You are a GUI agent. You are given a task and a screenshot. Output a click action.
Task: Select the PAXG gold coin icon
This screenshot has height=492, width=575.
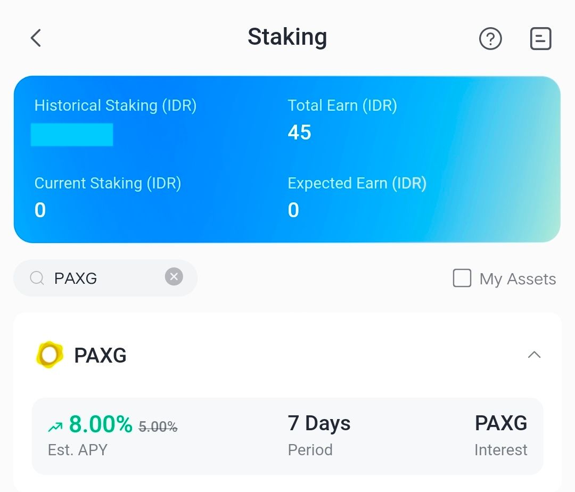pyautogui.click(x=50, y=355)
